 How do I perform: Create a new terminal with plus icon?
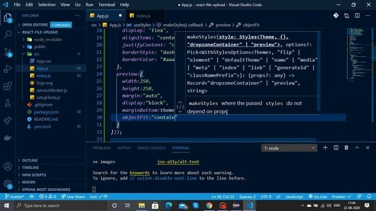pyautogui.click(x=325, y=148)
